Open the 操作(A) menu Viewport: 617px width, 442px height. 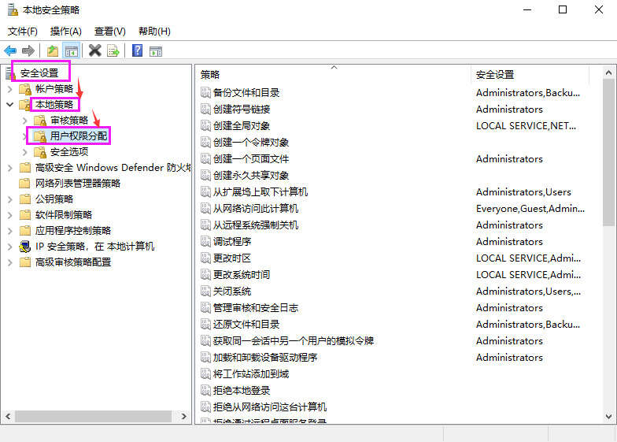pyautogui.click(x=66, y=32)
